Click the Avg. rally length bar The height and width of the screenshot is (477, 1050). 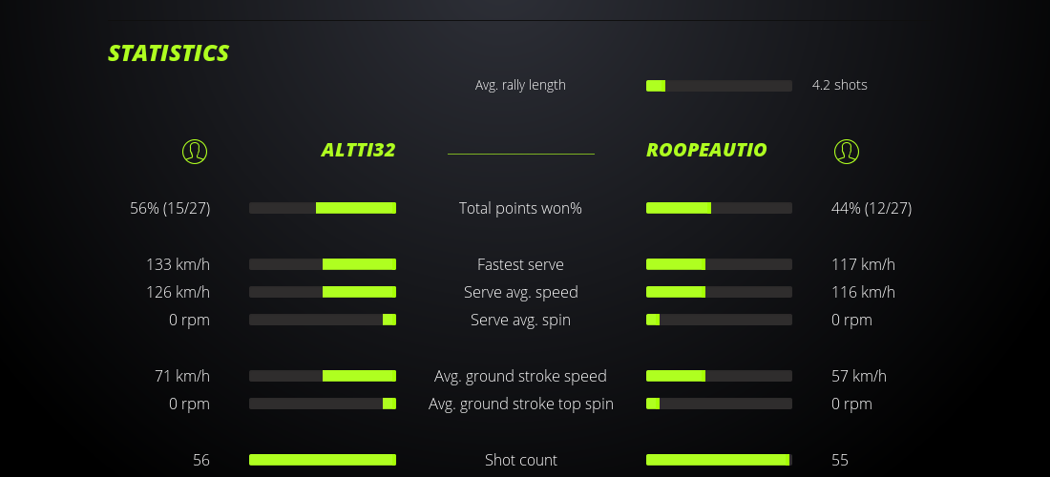click(719, 86)
